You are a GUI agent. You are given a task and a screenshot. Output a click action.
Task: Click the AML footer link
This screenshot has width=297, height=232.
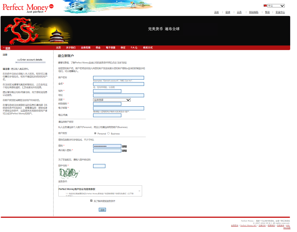click(288, 225)
